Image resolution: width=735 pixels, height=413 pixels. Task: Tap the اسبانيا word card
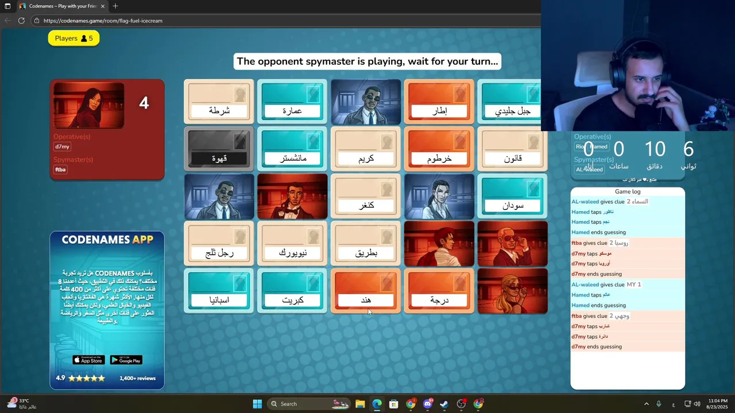[x=219, y=291]
